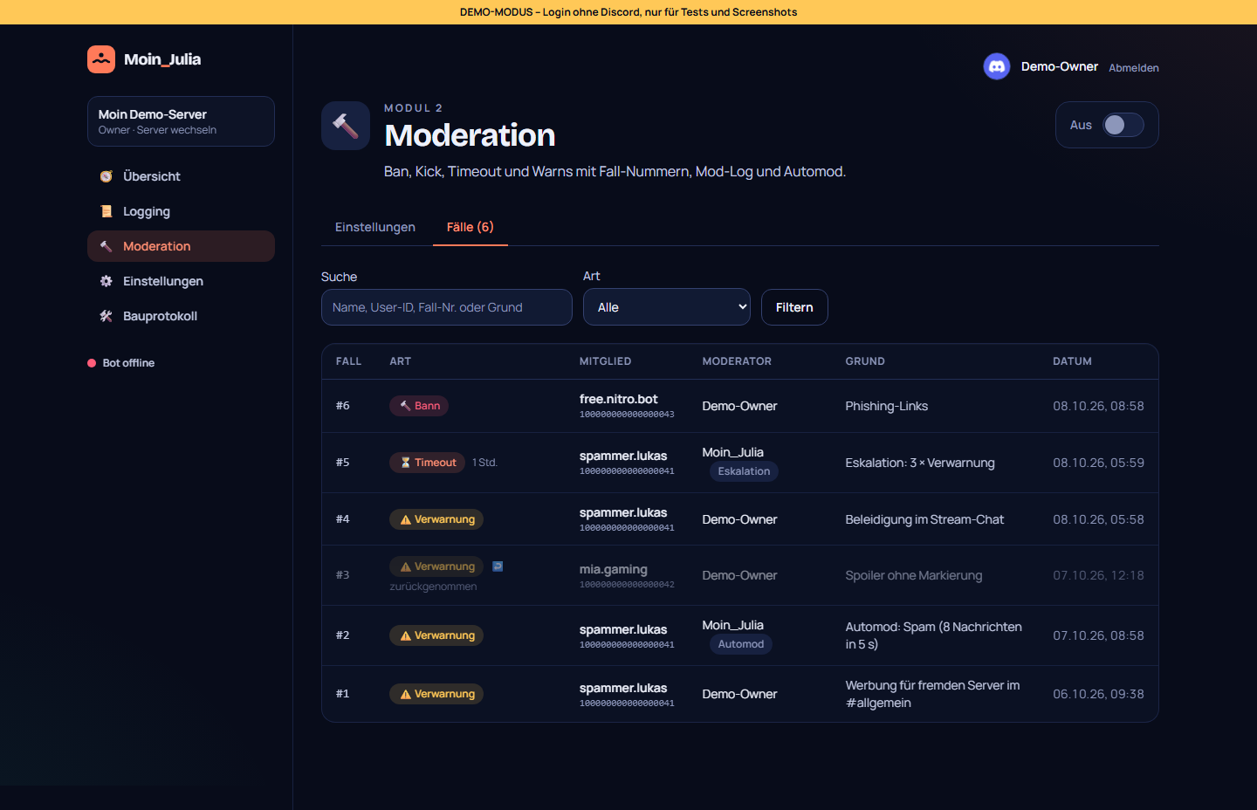Click the scroll icon next to Logging
The image size is (1257, 810).
tap(106, 211)
